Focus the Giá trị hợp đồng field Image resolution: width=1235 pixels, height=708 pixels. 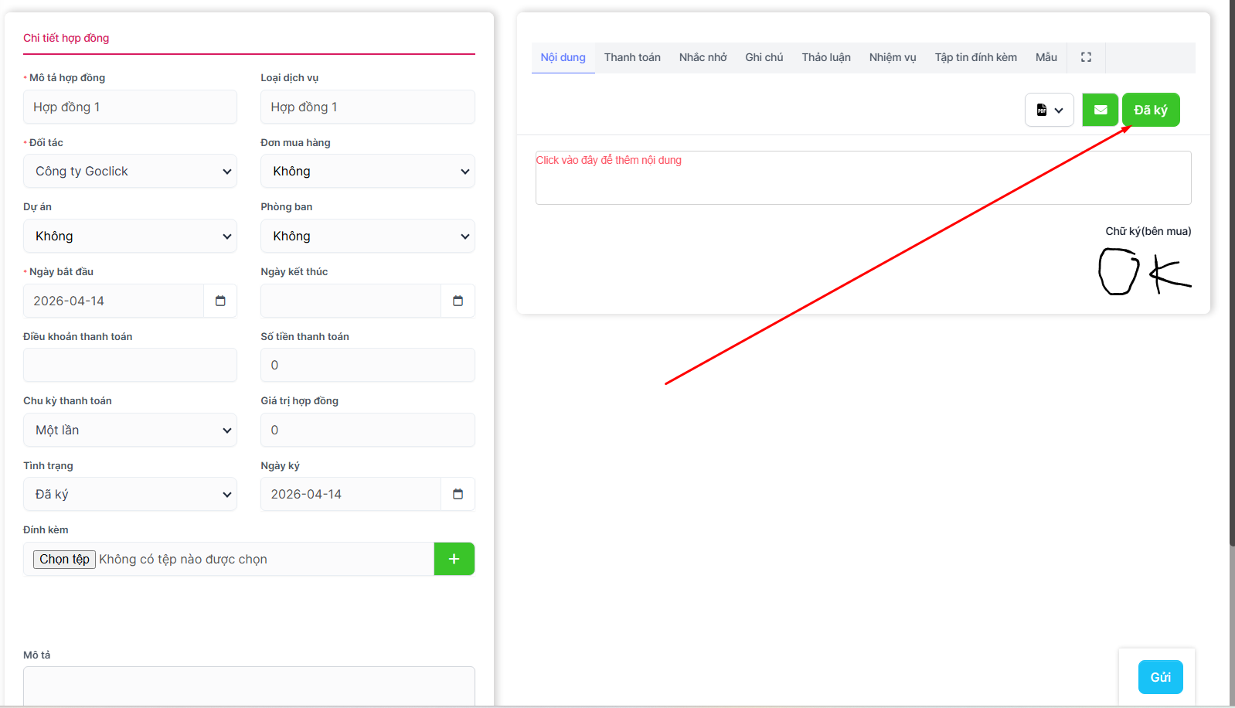[x=367, y=431]
